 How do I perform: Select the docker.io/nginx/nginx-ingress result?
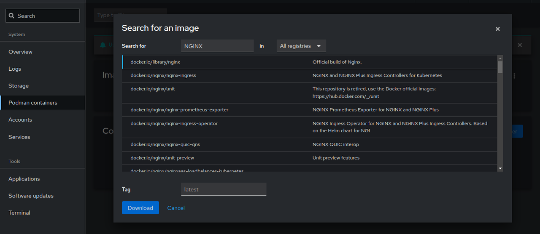pos(310,75)
